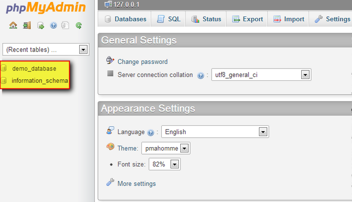Click the Home icon in sidebar
The width and height of the screenshot is (352, 202).
13,26
